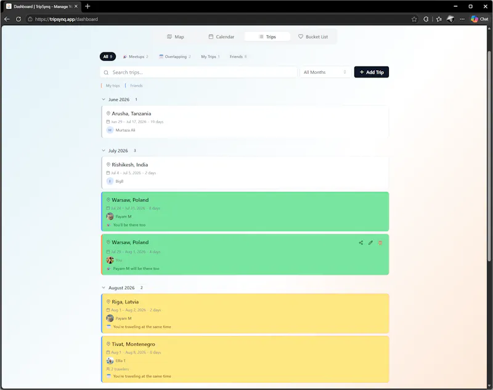Open the Riga, Latvia trip title
The image size is (493, 390).
coord(125,301)
